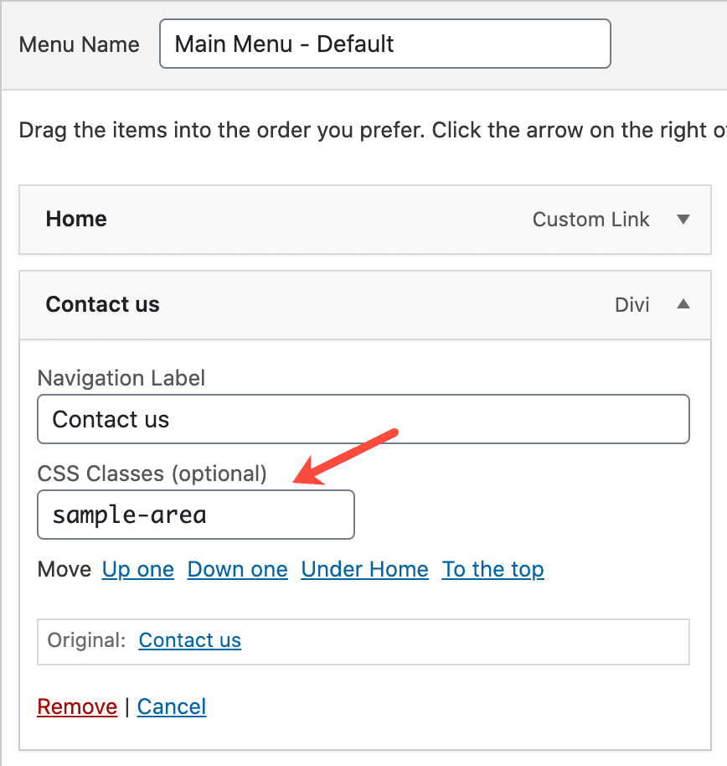Move the item with Up one link

coord(138,570)
